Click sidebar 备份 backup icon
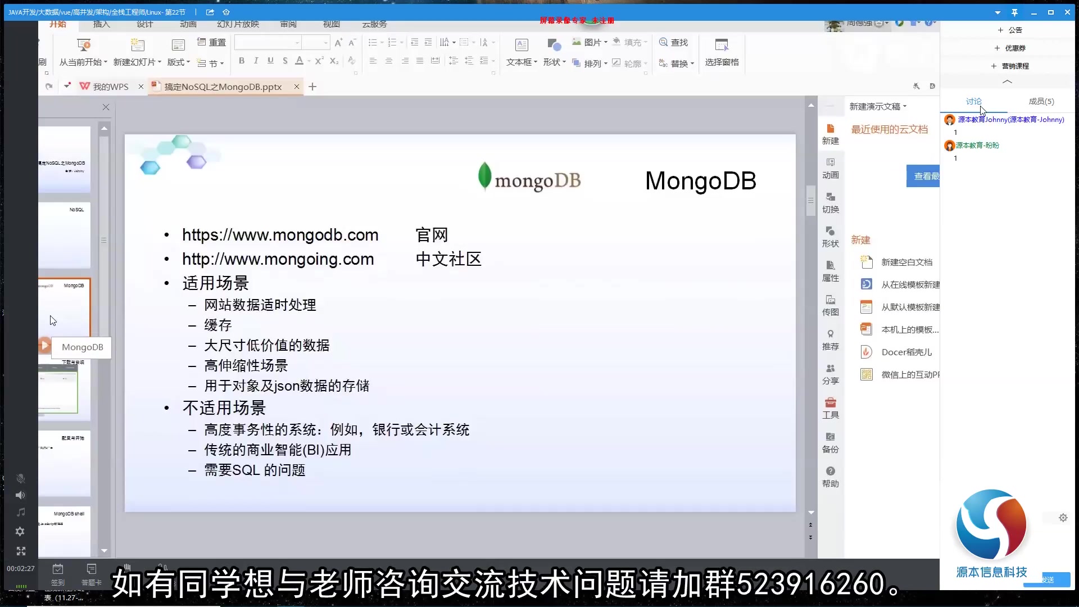The height and width of the screenshot is (607, 1079). pyautogui.click(x=830, y=443)
